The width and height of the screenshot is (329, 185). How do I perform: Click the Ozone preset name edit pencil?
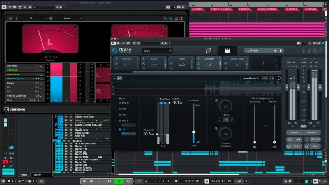pyautogui.click(x=170, y=51)
